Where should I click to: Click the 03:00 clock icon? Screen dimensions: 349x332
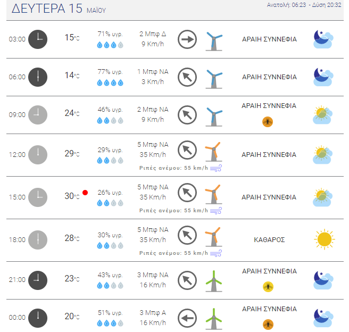coord(38,39)
